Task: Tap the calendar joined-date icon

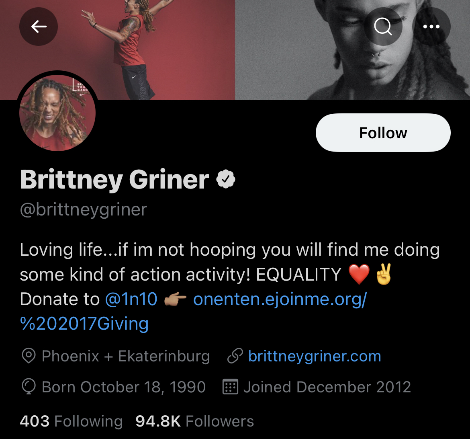Action: pyautogui.click(x=230, y=386)
